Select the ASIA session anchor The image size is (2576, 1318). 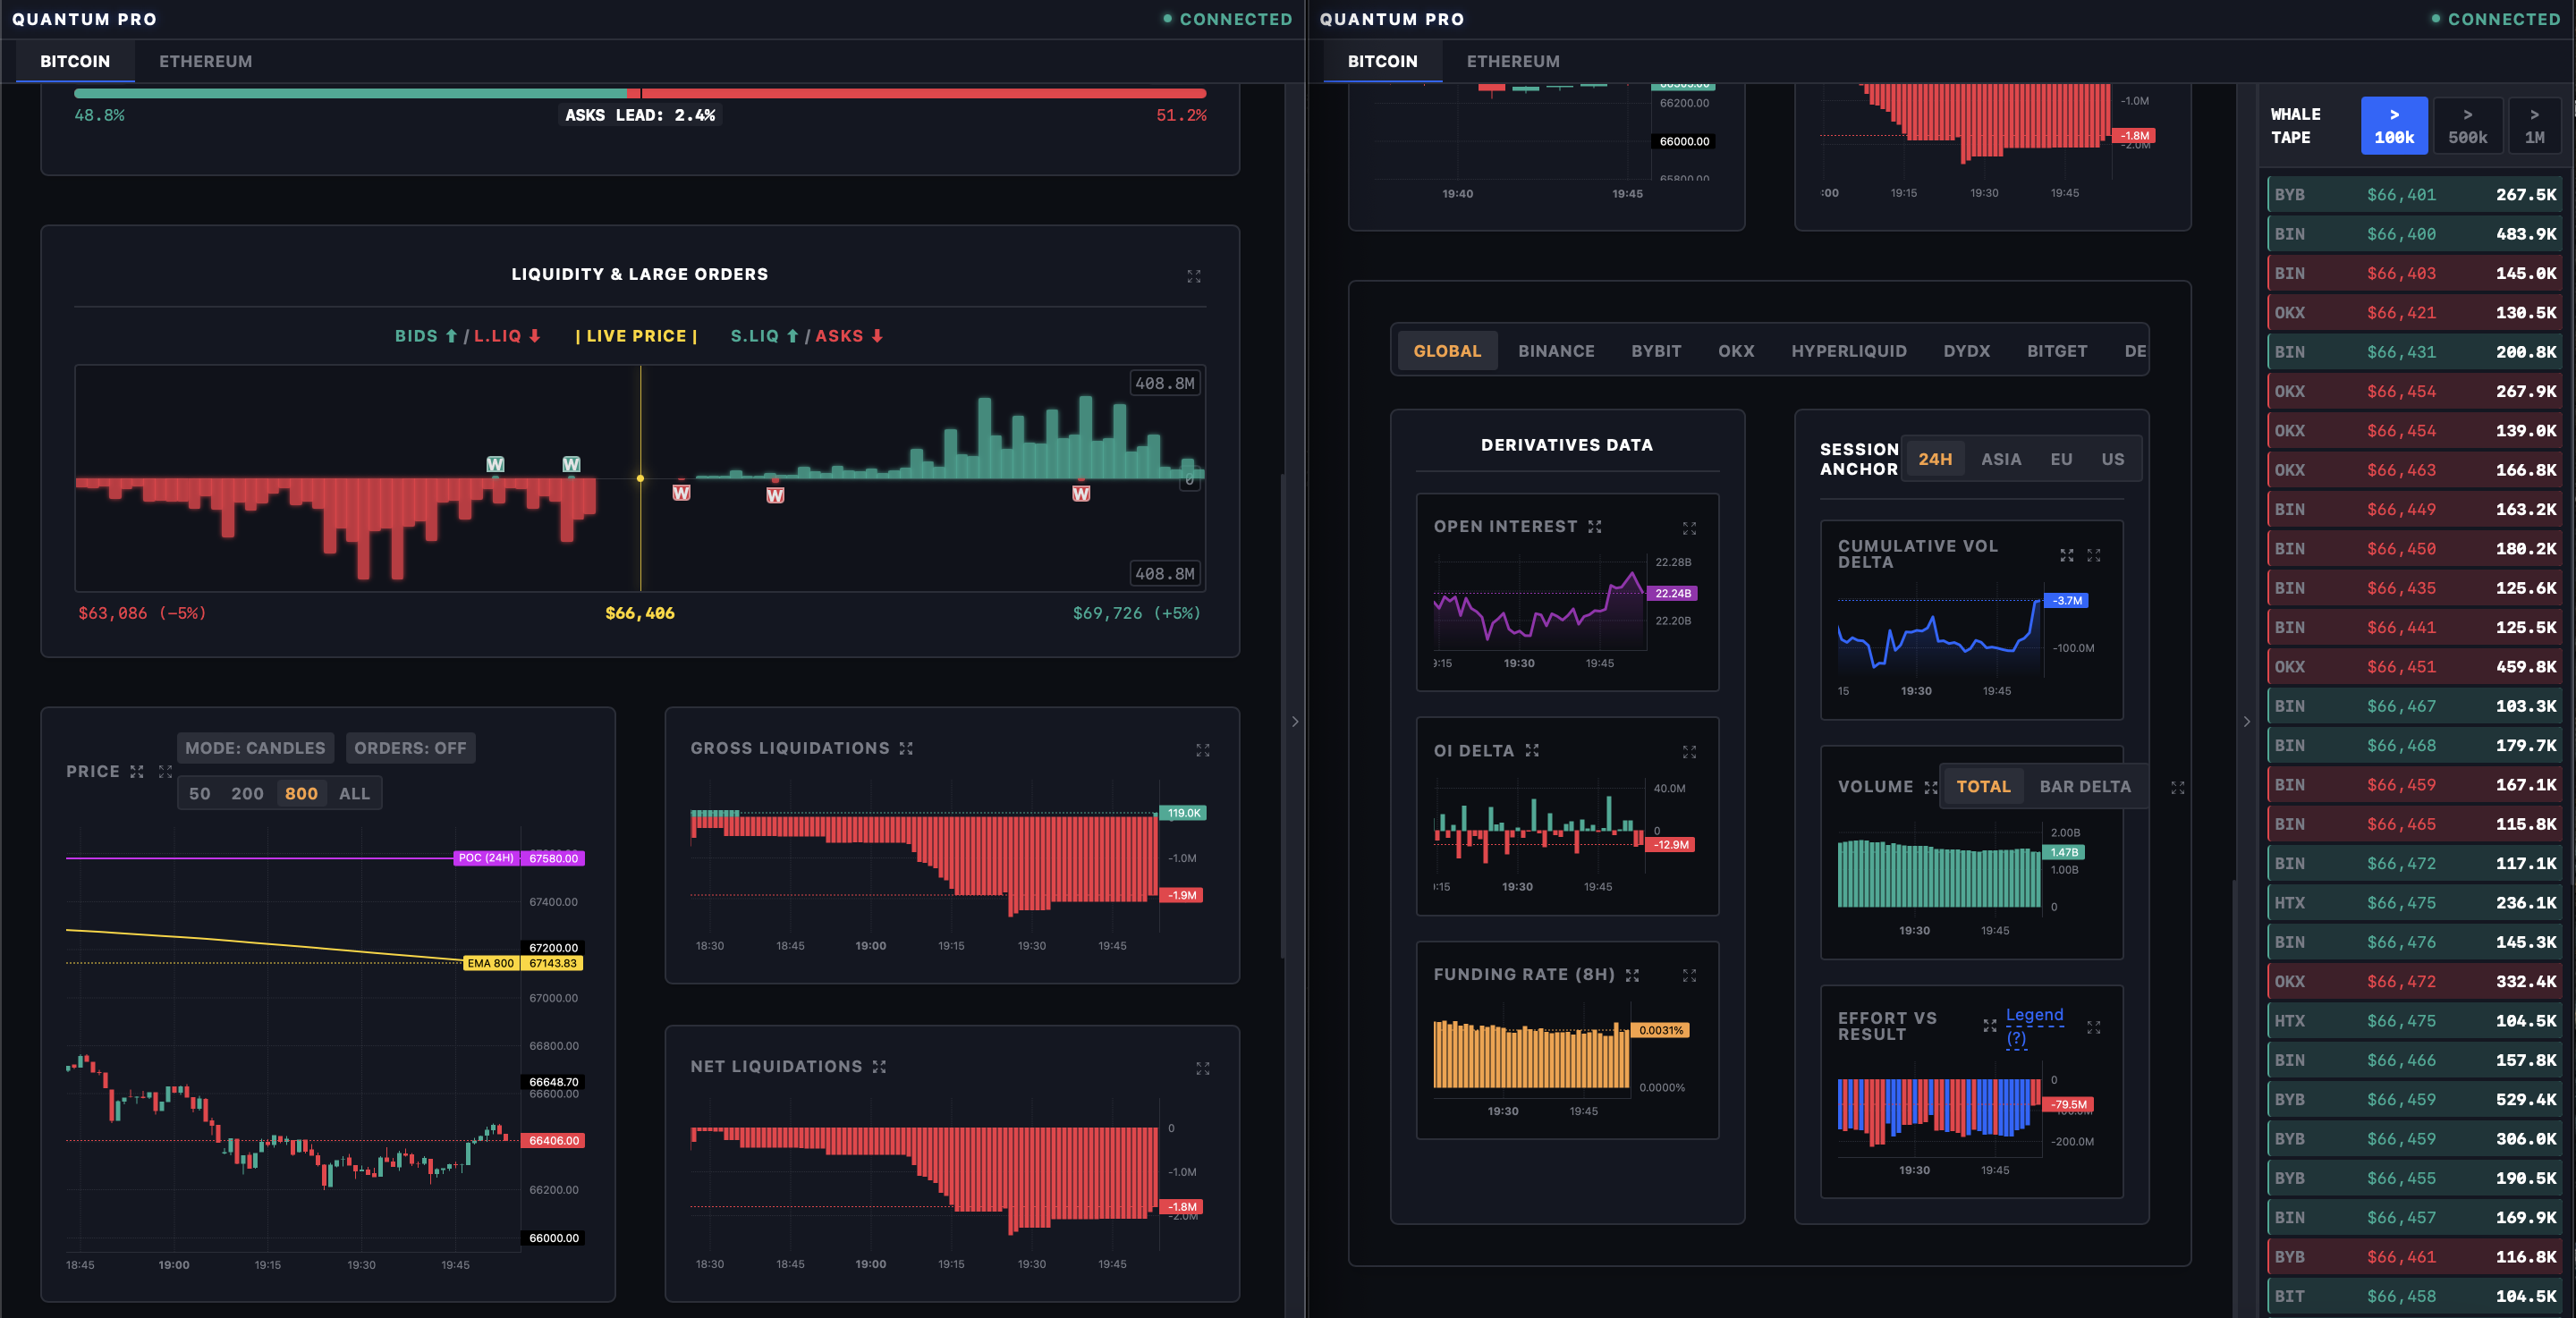[2000, 459]
